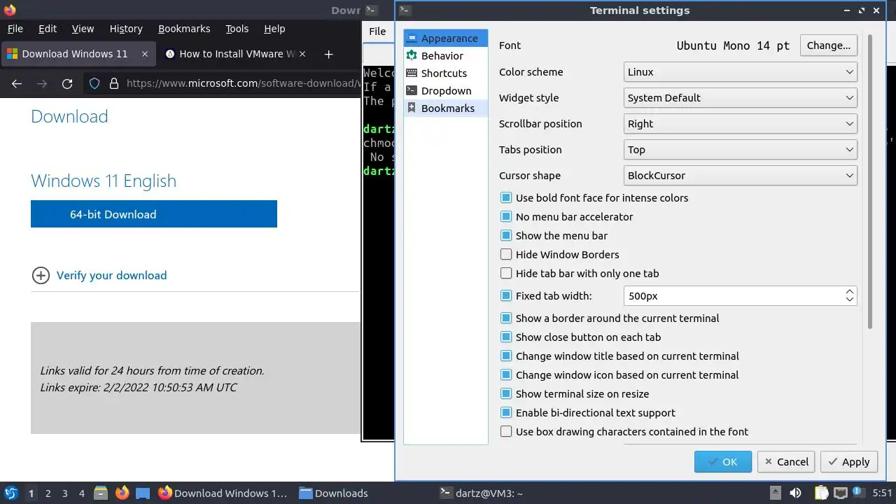Image resolution: width=896 pixels, height=504 pixels.
Task: Open the Firefox Edit menu
Action: pyautogui.click(x=48, y=29)
